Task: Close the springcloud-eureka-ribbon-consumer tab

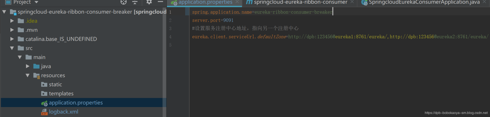Action: tap(352, 2)
